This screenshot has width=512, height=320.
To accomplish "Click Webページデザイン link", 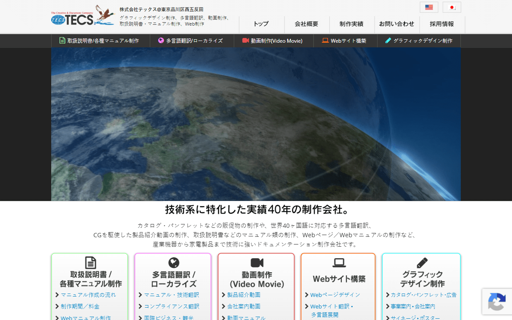I will pos(335,295).
